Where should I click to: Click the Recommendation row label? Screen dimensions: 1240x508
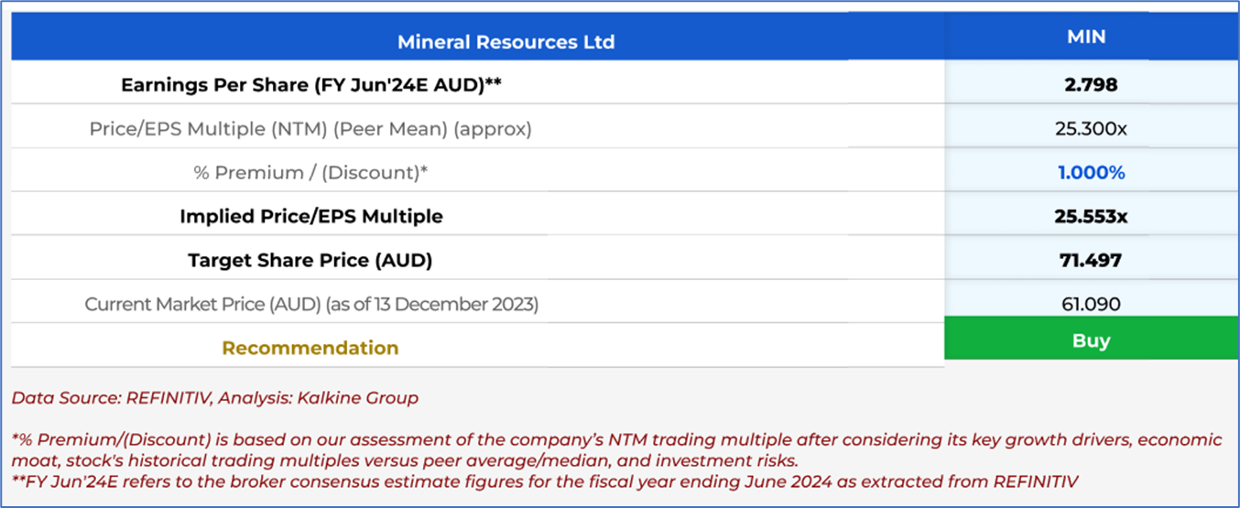coord(310,348)
